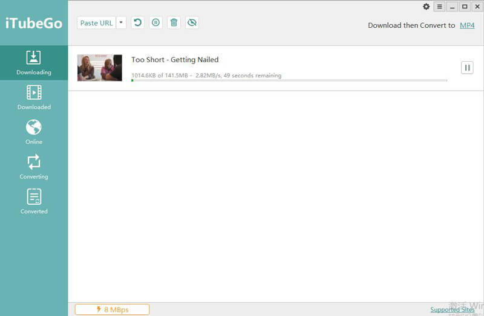Click the download progress bar
The width and height of the screenshot is (484, 316).
point(289,80)
